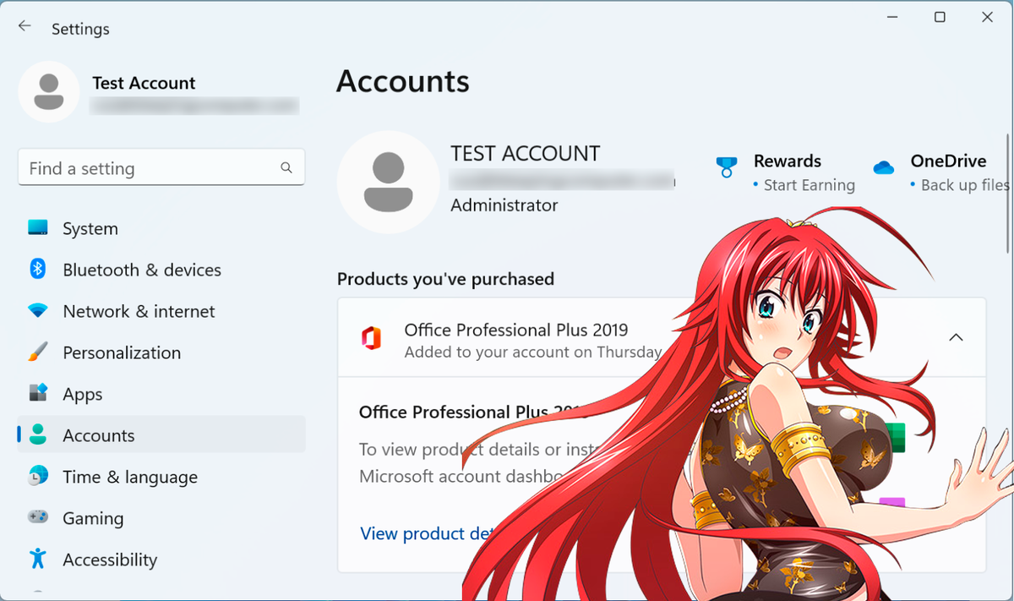This screenshot has width=1014, height=601.
Task: Go to Gaming settings
Action: [161, 517]
